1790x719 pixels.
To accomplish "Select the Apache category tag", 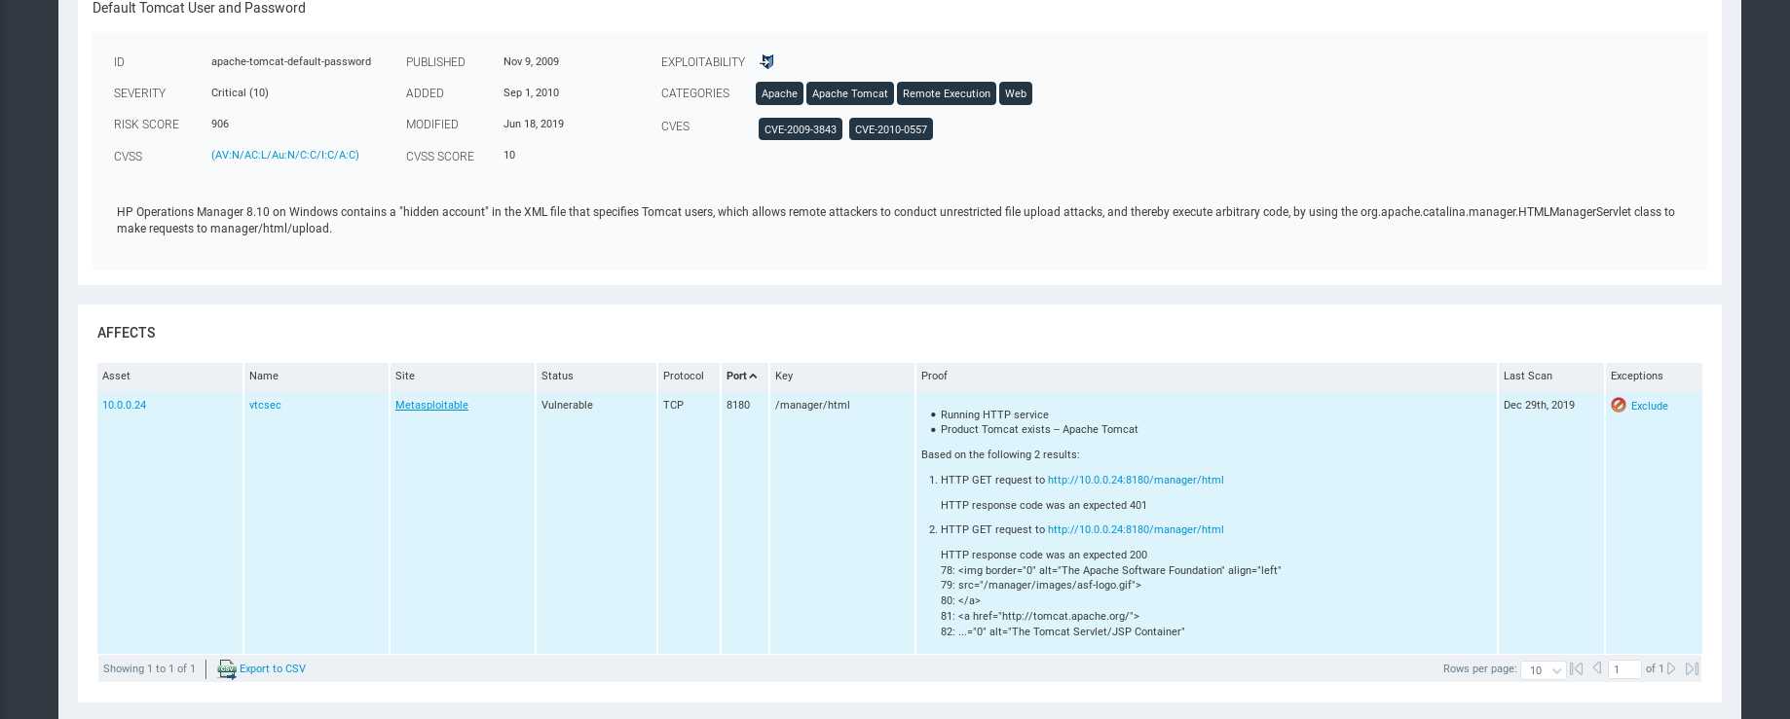I will tap(779, 93).
